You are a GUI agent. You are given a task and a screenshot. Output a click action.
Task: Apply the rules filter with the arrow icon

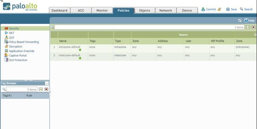248,27
